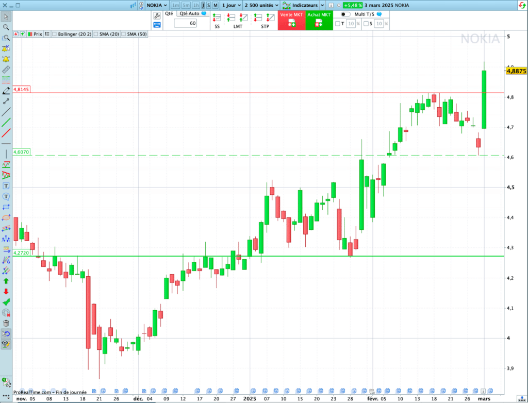The height and width of the screenshot is (403, 528).
Task: Open the wrench settings icon
Action: 157,16
